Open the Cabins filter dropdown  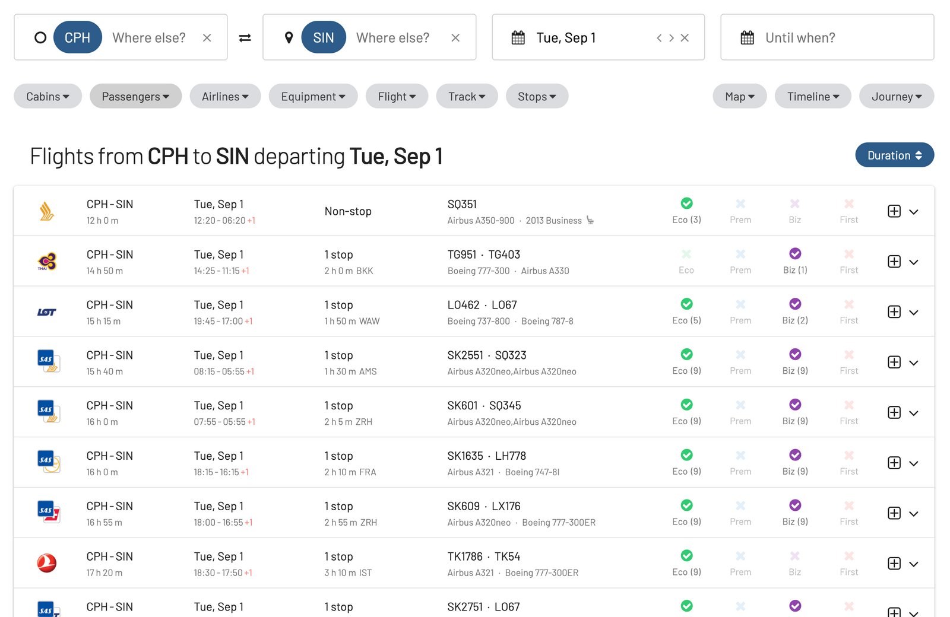point(47,96)
